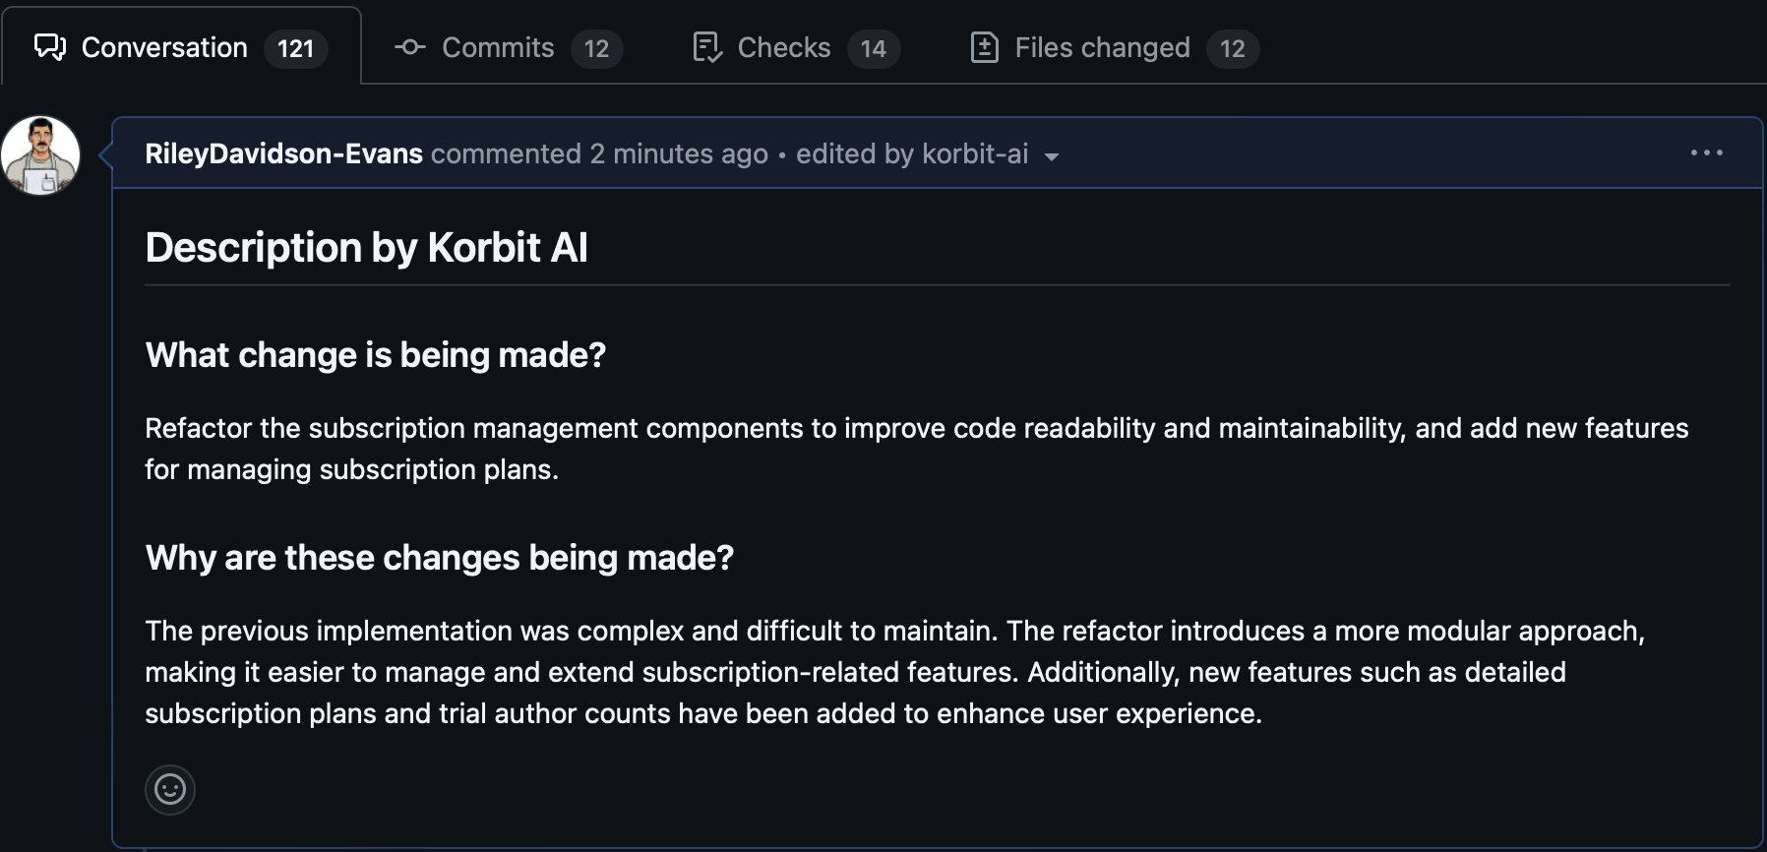Viewport: 1767px width, 852px height.
Task: Switch to the Commits tab
Action: tap(509, 47)
